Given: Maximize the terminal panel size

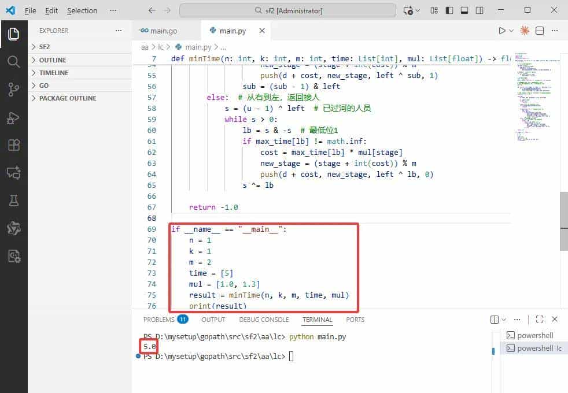Looking at the screenshot, I should tap(539, 319).
